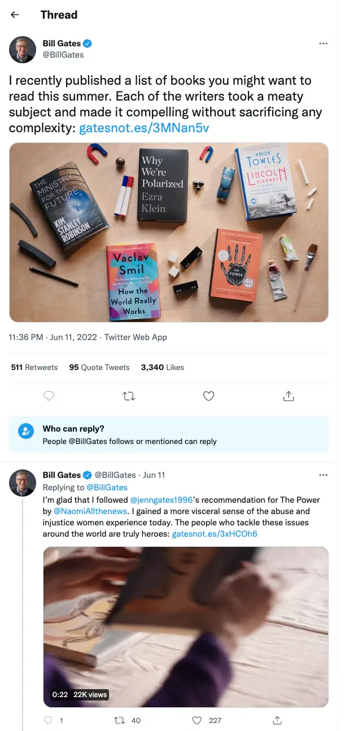Retweet the reply about The Power
This screenshot has height=731, width=344.
[120, 720]
